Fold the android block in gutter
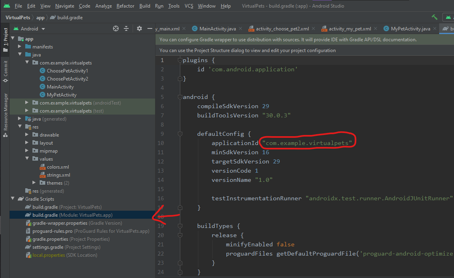 [180, 97]
